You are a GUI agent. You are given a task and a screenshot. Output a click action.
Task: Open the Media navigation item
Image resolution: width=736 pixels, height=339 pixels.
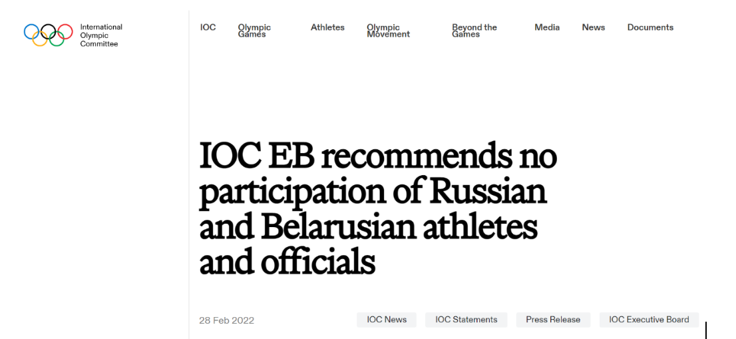click(x=547, y=27)
